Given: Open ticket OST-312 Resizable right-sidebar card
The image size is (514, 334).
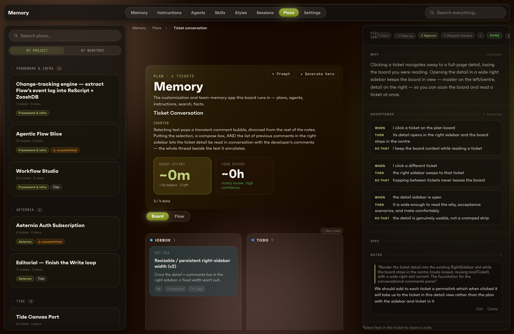Looking at the screenshot, I should point(193,271).
